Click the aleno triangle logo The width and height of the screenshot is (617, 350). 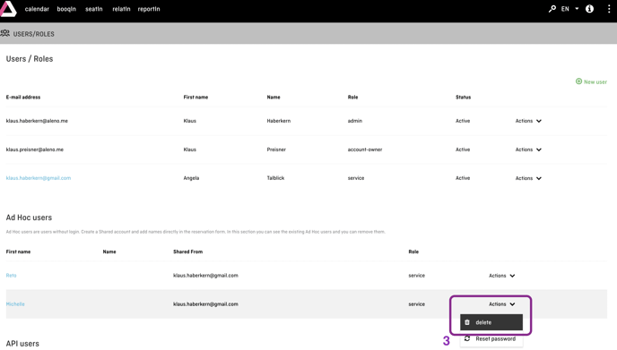point(8,9)
